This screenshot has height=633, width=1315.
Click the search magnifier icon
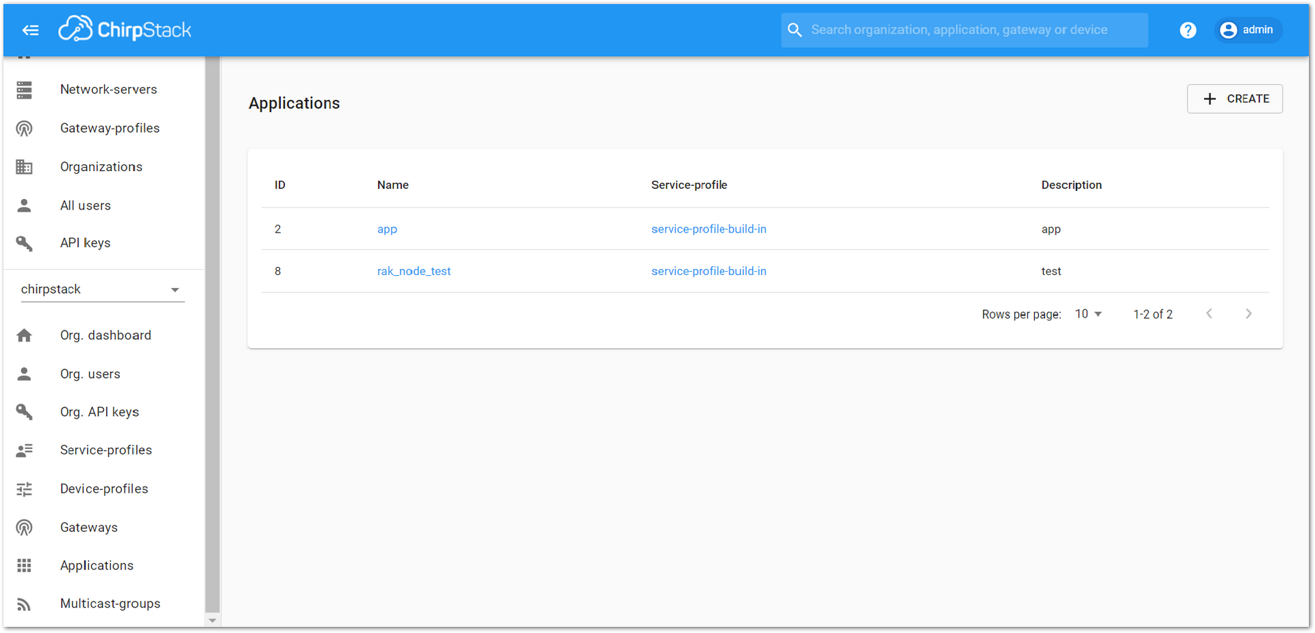(x=794, y=30)
